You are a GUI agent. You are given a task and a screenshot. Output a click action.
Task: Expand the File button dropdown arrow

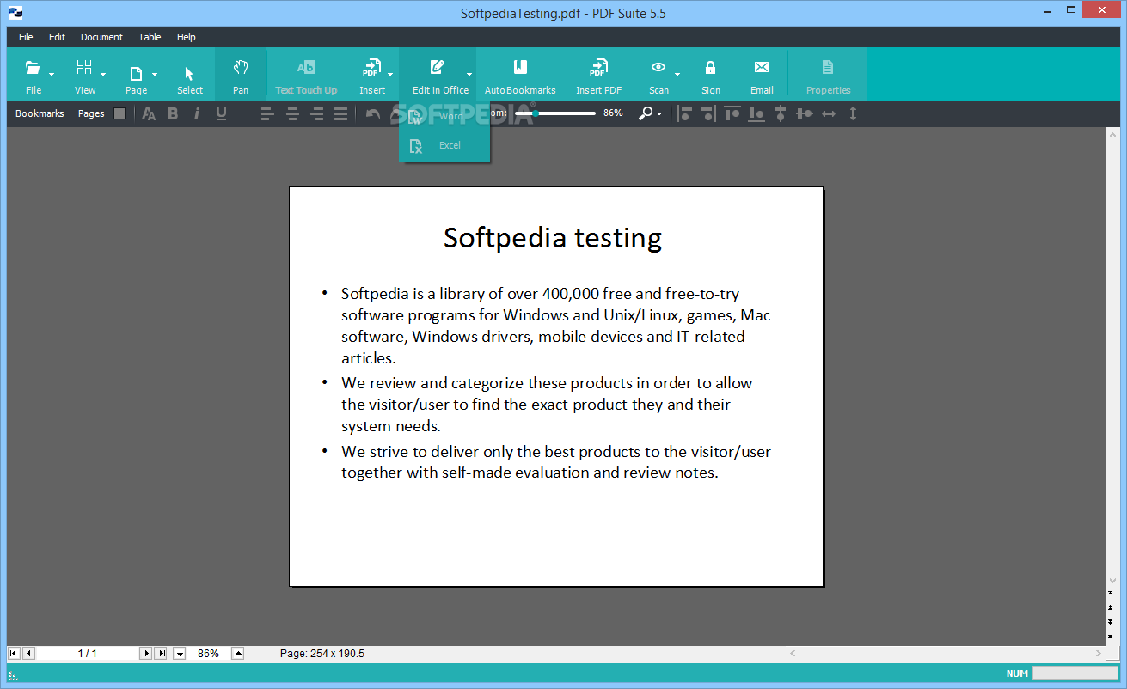[52, 74]
